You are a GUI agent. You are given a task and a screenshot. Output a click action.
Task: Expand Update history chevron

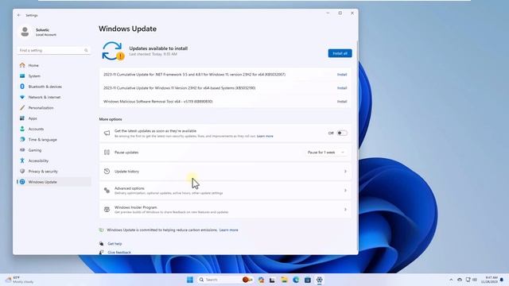345,172
